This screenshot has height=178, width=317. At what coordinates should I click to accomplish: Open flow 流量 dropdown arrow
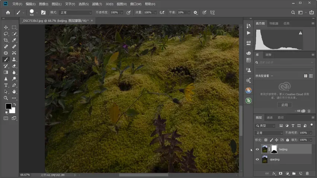[x=155, y=13]
